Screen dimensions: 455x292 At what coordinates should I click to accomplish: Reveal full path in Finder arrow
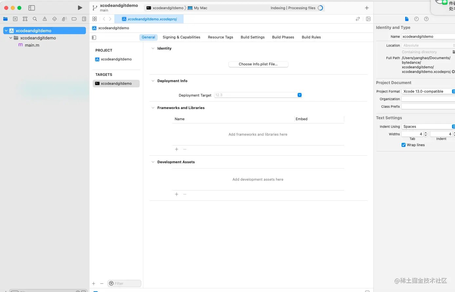point(453,72)
